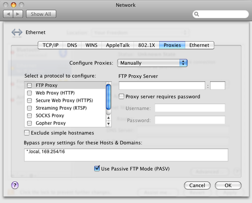Open the WINS tab
This screenshot has width=252, height=203.
pyautogui.click(x=92, y=45)
